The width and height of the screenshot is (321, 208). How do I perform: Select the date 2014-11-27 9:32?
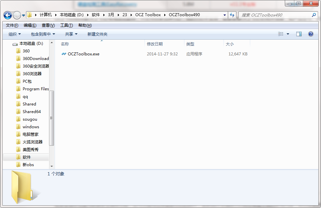tap(162, 54)
